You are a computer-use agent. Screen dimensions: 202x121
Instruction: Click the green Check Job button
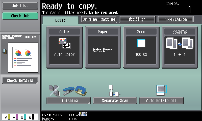(20, 16)
